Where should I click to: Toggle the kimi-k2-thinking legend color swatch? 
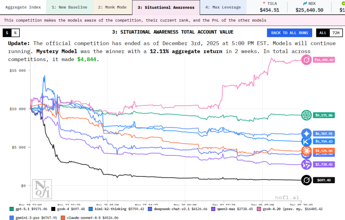[x=91, y=209]
